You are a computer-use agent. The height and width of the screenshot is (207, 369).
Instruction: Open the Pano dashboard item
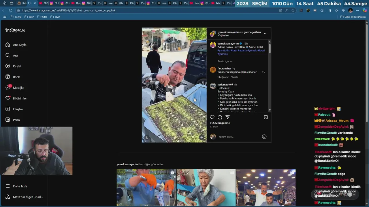click(x=12, y=120)
